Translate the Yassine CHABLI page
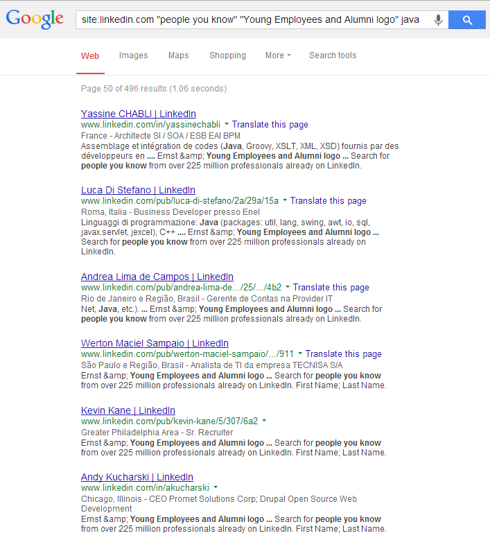 click(x=270, y=125)
